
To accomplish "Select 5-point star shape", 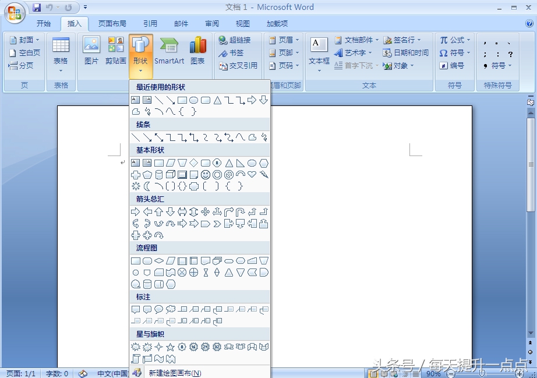I will [171, 347].
